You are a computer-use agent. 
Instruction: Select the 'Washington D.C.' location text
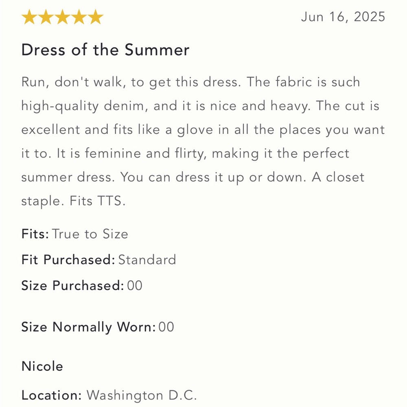coord(142,395)
